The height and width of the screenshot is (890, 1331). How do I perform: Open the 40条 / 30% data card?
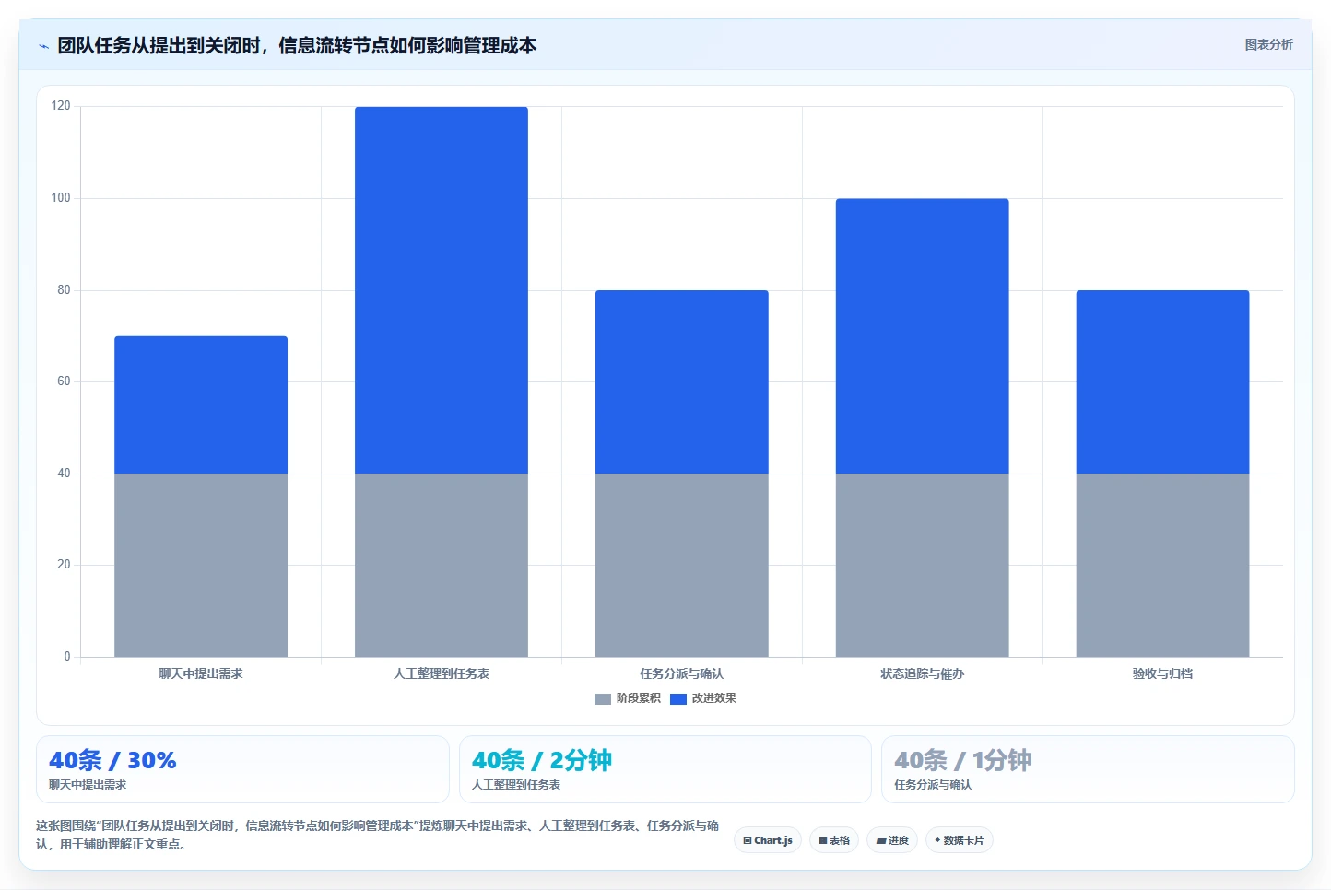point(242,769)
